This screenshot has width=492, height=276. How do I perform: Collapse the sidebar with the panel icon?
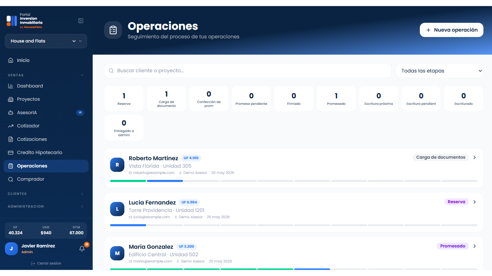81,21
